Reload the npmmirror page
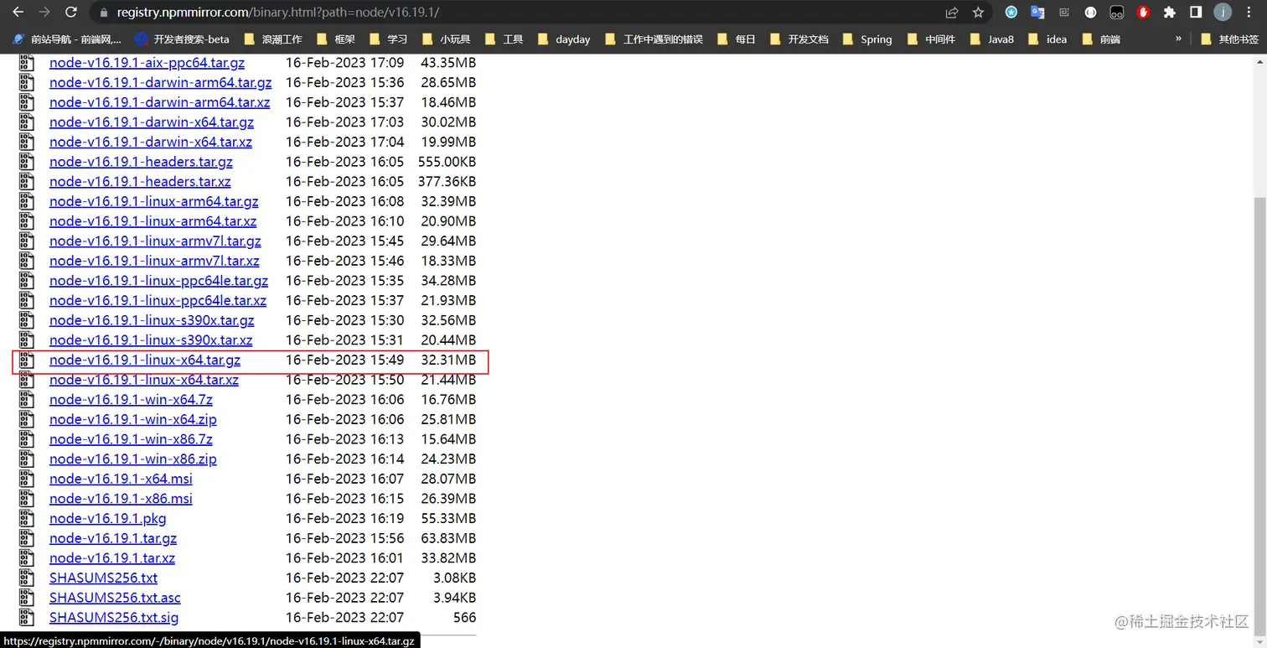 71,13
